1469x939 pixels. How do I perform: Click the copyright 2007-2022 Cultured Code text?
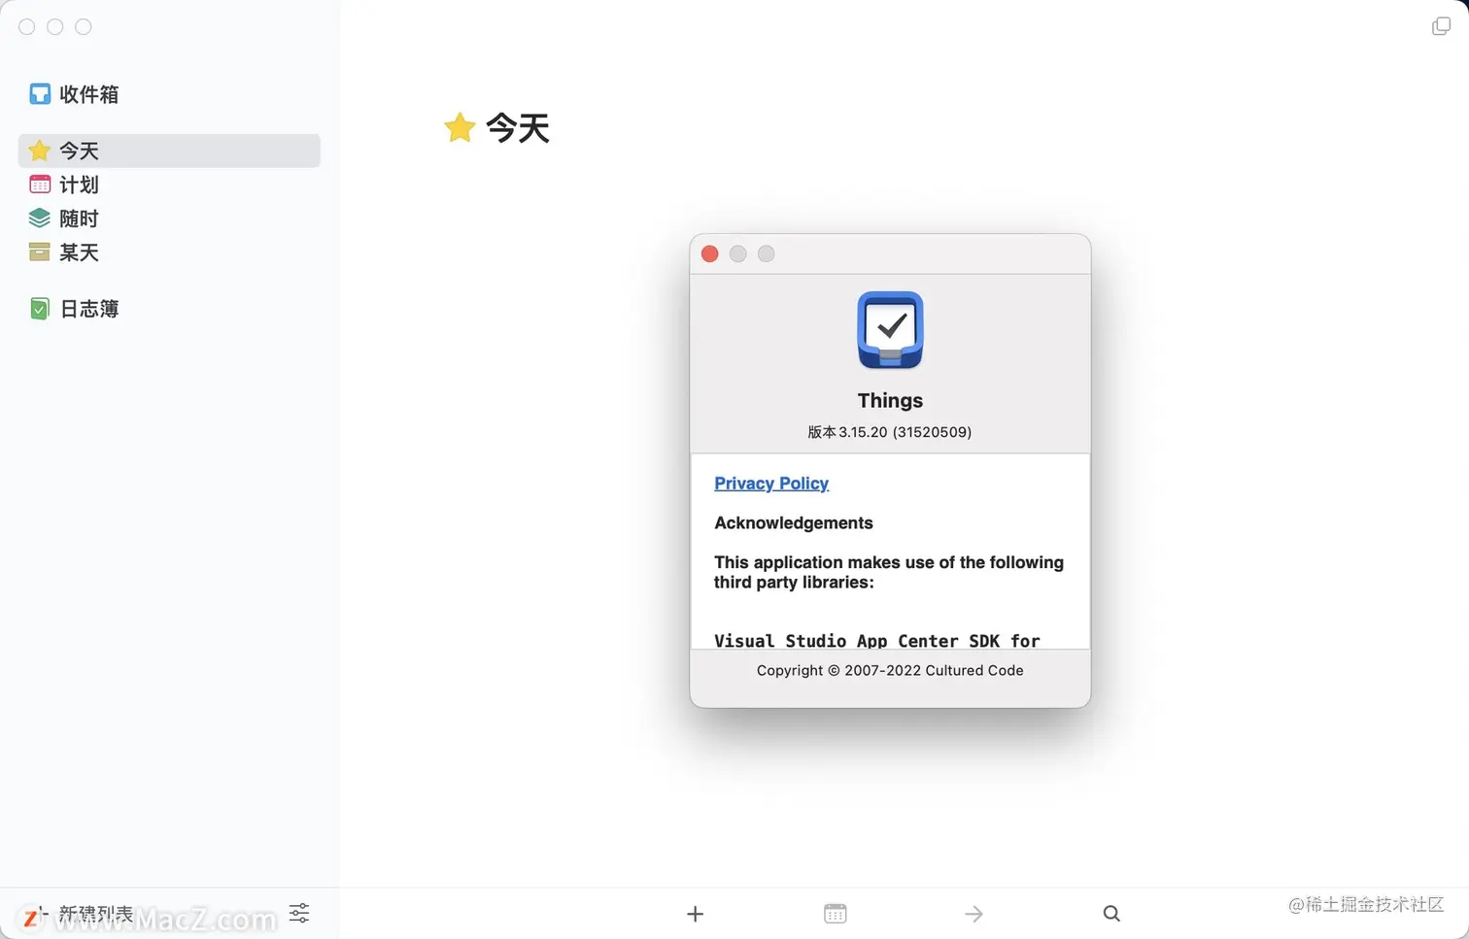(890, 671)
